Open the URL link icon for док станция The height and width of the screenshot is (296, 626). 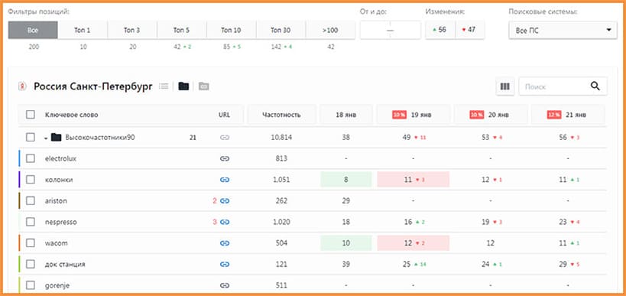225,264
